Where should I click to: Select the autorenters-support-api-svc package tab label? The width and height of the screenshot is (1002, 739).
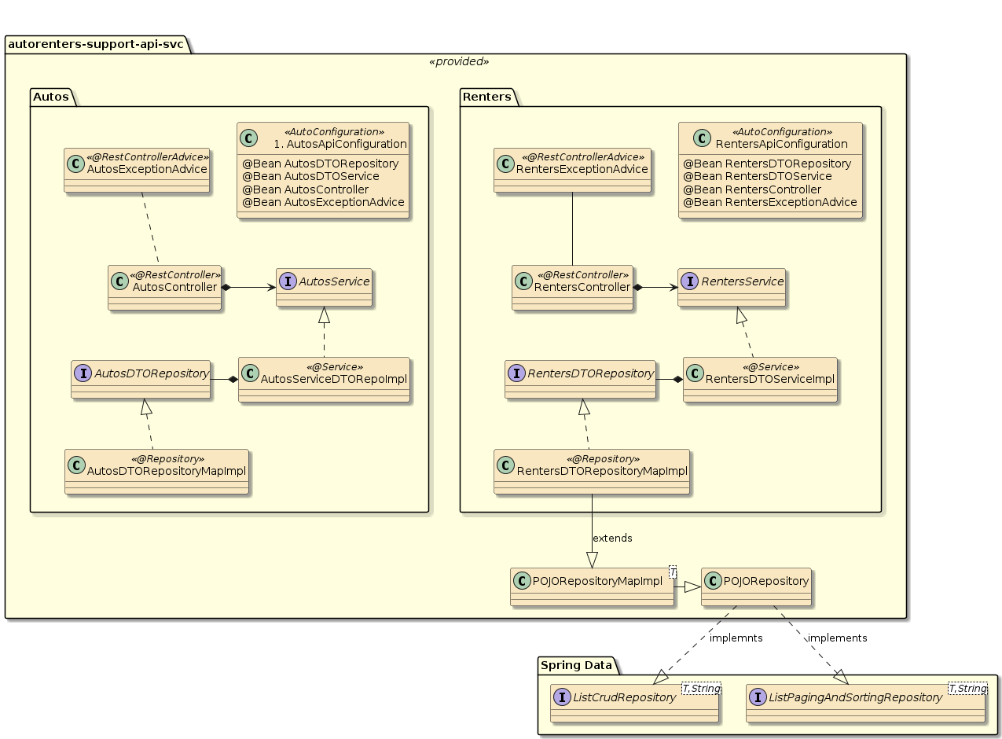coord(96,44)
